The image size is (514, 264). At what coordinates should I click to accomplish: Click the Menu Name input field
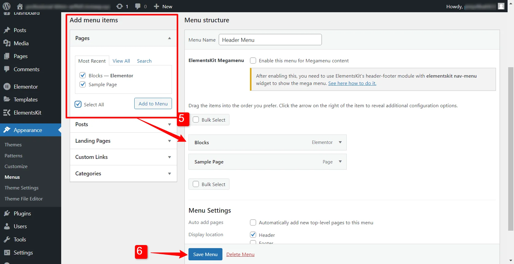coord(270,40)
